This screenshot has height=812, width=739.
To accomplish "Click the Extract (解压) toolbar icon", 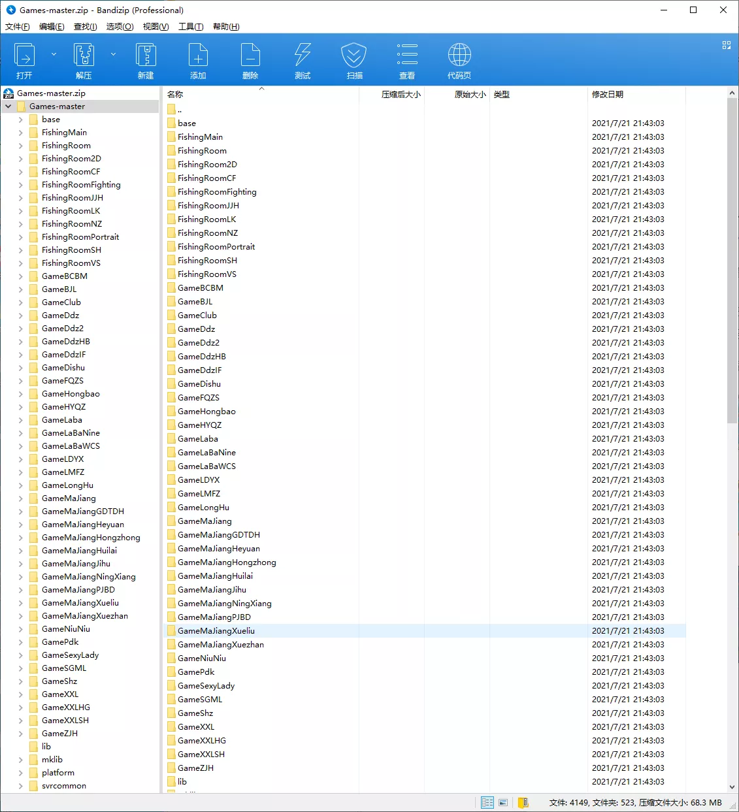I will click(84, 60).
